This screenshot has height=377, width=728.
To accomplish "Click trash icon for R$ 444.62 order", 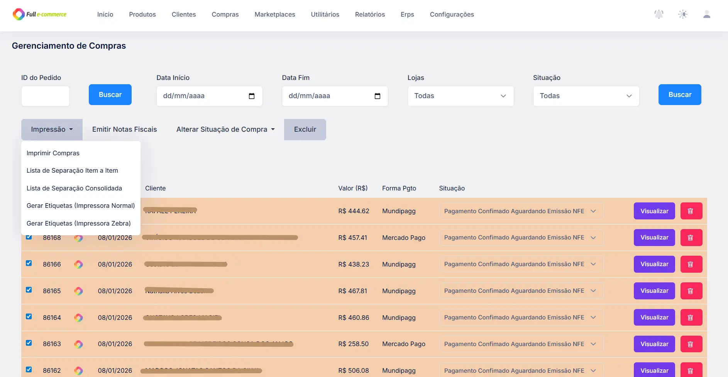I will (691, 211).
